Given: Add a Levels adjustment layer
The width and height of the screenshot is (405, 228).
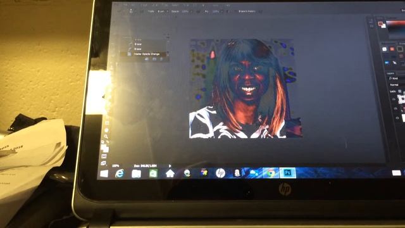Looking at the screenshot, I should 392,49.
